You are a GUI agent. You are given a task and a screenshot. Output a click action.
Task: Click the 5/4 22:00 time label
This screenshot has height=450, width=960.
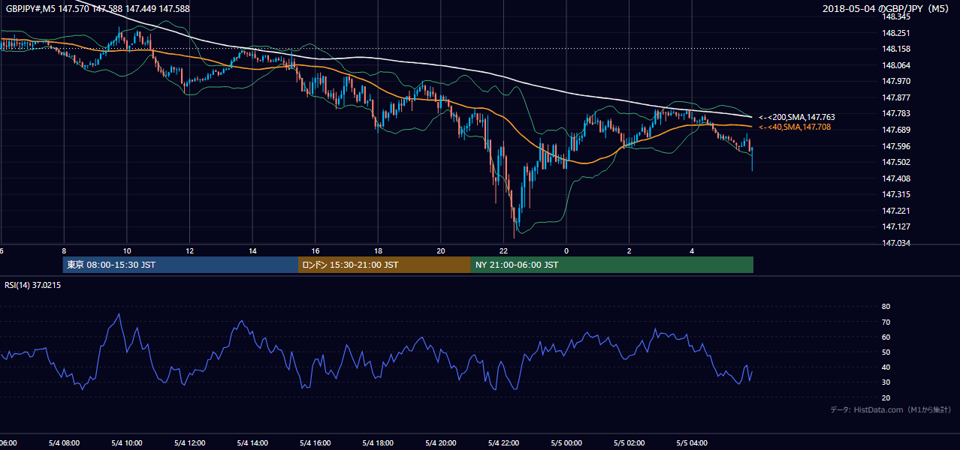503,443
